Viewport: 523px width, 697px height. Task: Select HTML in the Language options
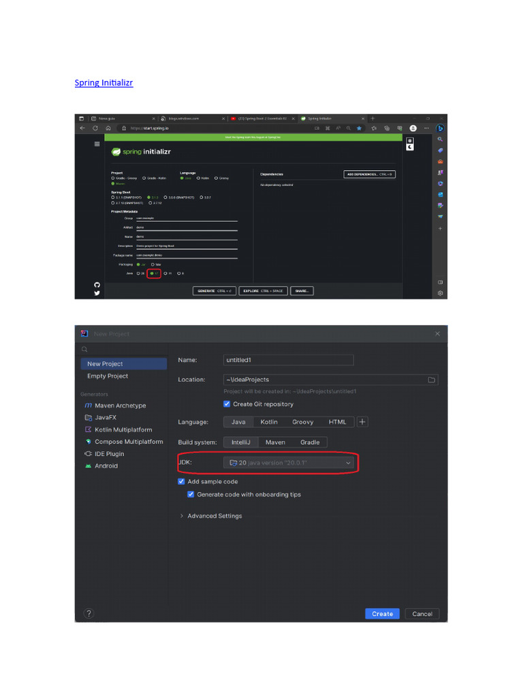tap(337, 422)
